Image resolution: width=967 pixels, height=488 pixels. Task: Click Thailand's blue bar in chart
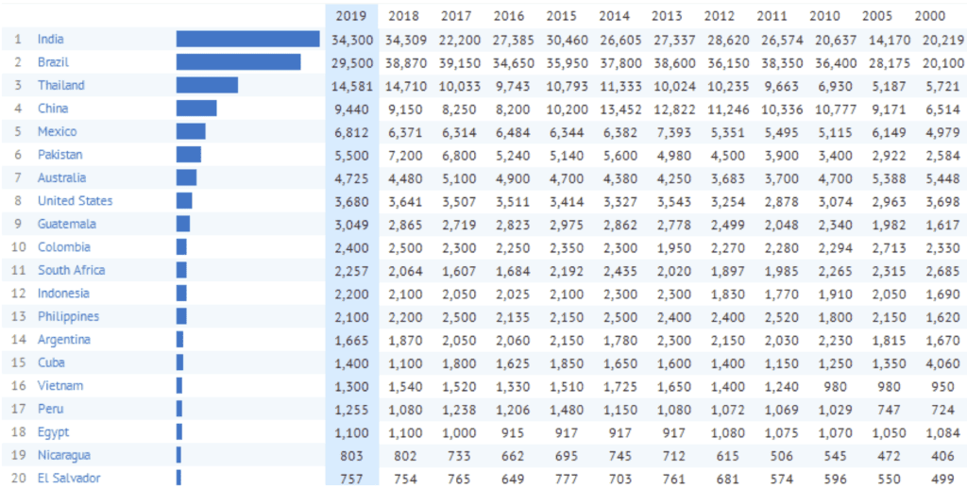pos(207,85)
